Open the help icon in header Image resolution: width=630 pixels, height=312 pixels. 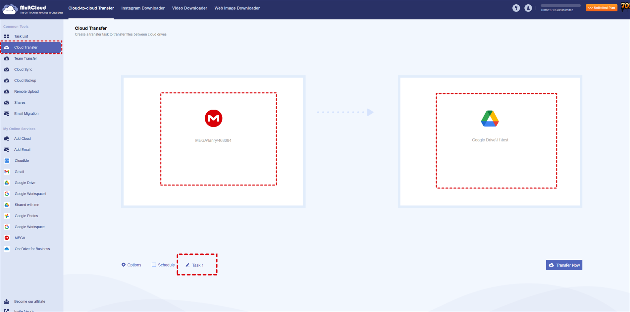516,8
